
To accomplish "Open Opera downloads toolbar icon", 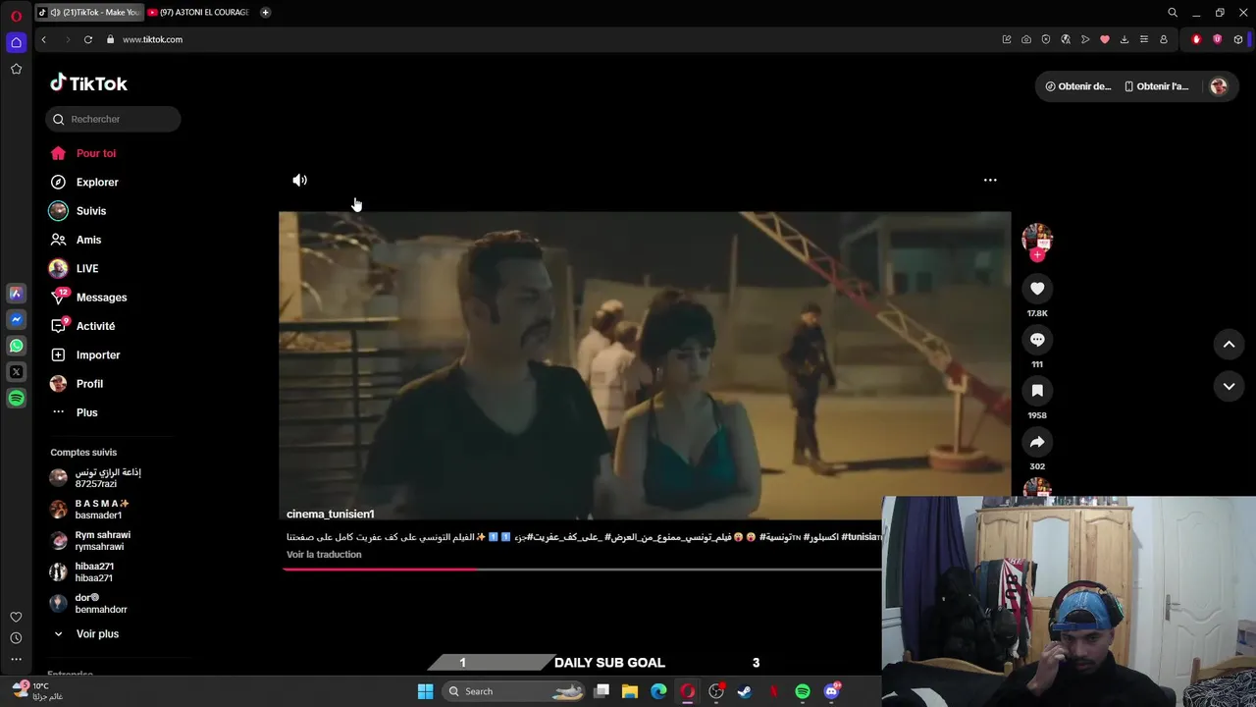I will [x=1125, y=39].
